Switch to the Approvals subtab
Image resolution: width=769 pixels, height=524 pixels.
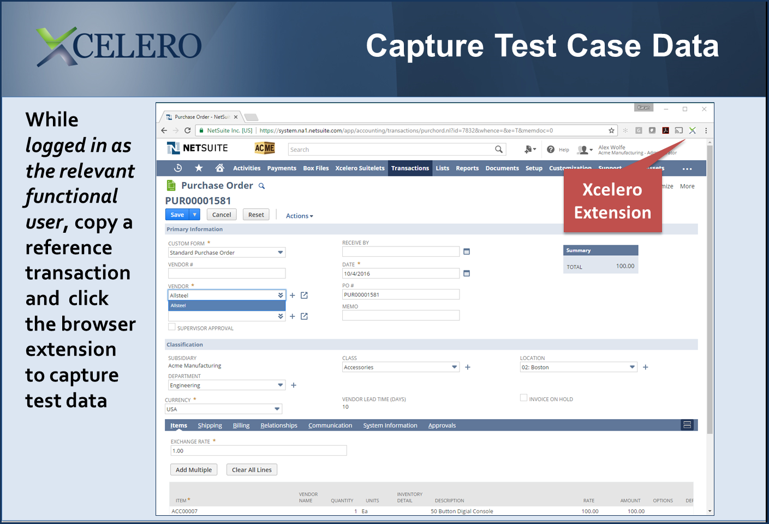click(442, 426)
